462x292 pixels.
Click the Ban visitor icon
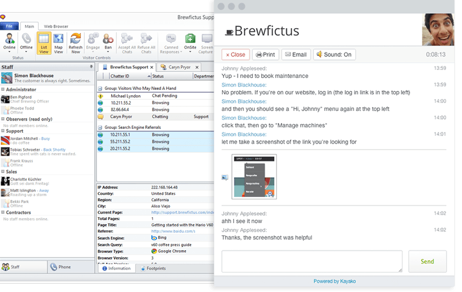[x=108, y=39]
